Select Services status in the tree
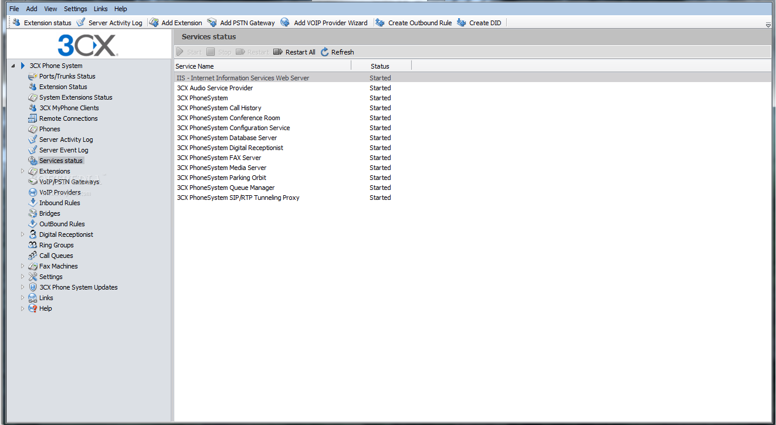The image size is (776, 425). coord(61,161)
